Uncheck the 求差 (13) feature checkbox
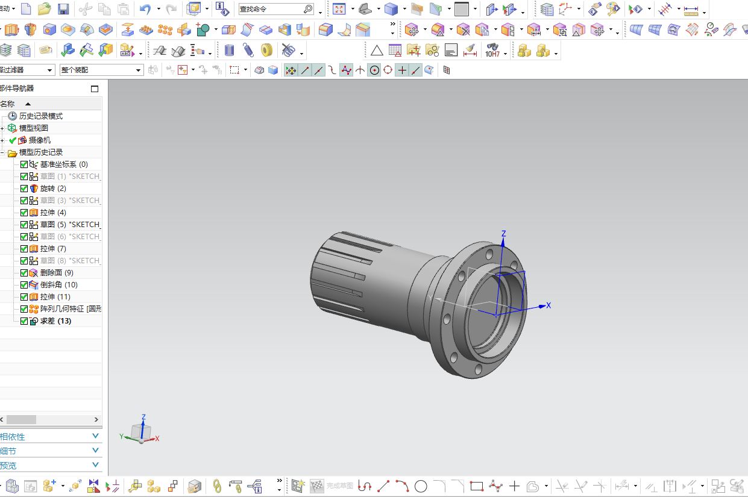748x497 pixels. (x=24, y=321)
